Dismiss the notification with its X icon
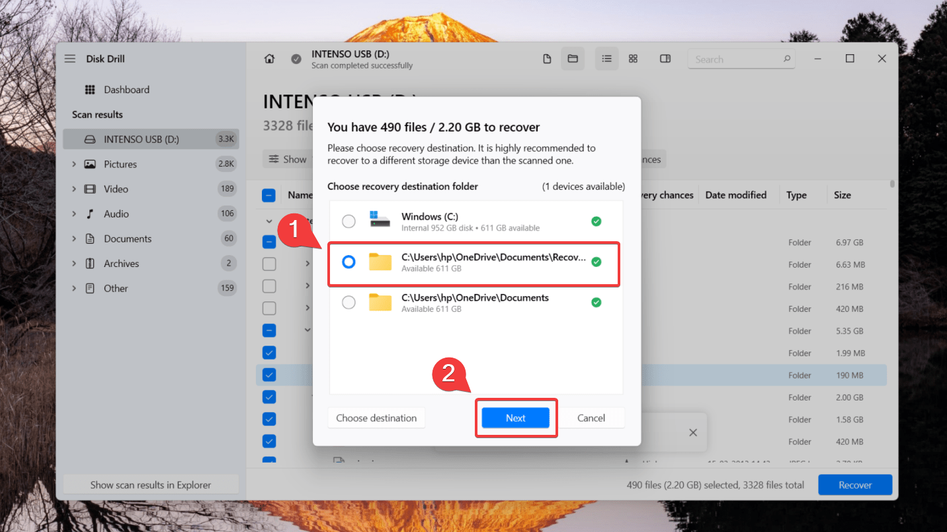The height and width of the screenshot is (532, 947). [692, 432]
